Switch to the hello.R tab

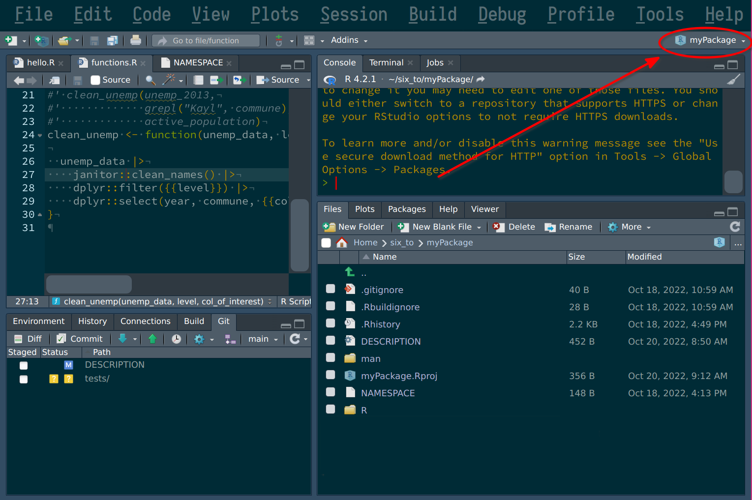click(x=40, y=63)
